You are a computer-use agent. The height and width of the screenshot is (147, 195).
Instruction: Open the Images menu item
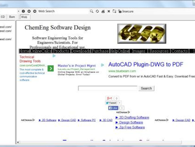tap(139, 51)
